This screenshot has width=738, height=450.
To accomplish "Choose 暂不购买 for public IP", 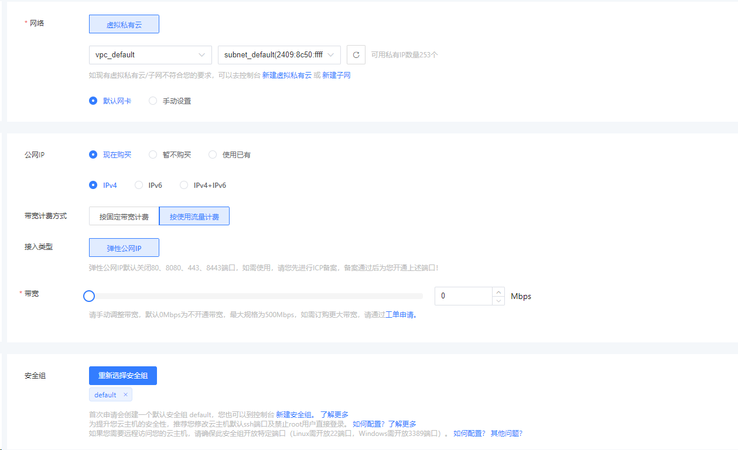I will (153, 155).
